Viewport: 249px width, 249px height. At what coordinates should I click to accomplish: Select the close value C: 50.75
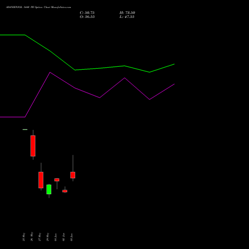pyautogui.click(x=87, y=13)
